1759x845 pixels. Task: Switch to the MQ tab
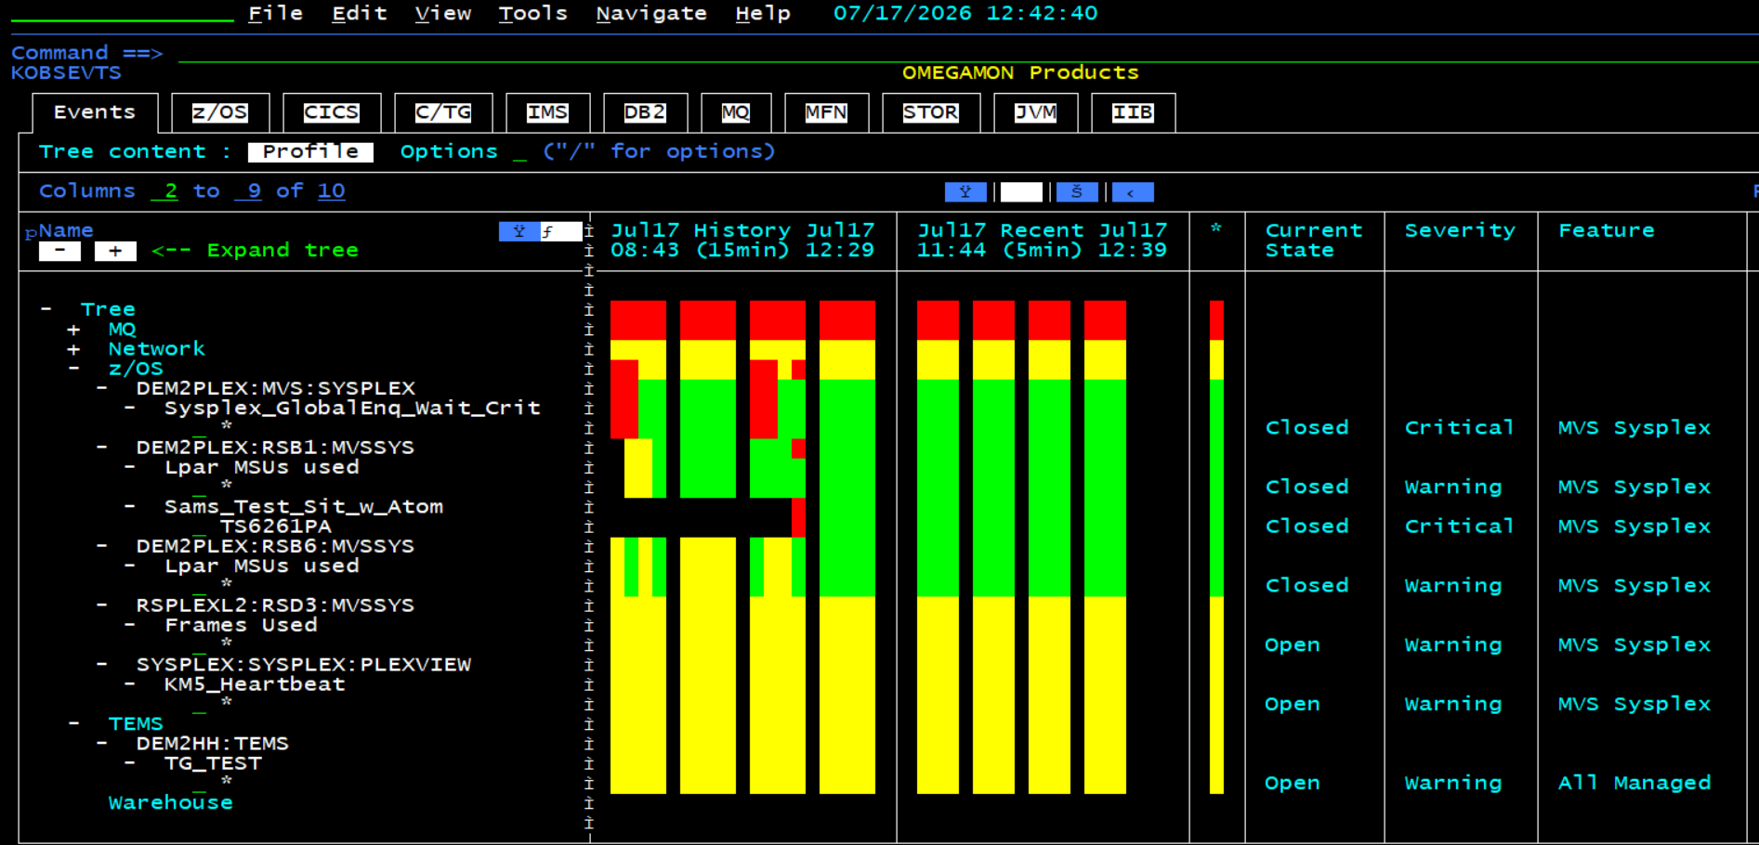coord(736,112)
